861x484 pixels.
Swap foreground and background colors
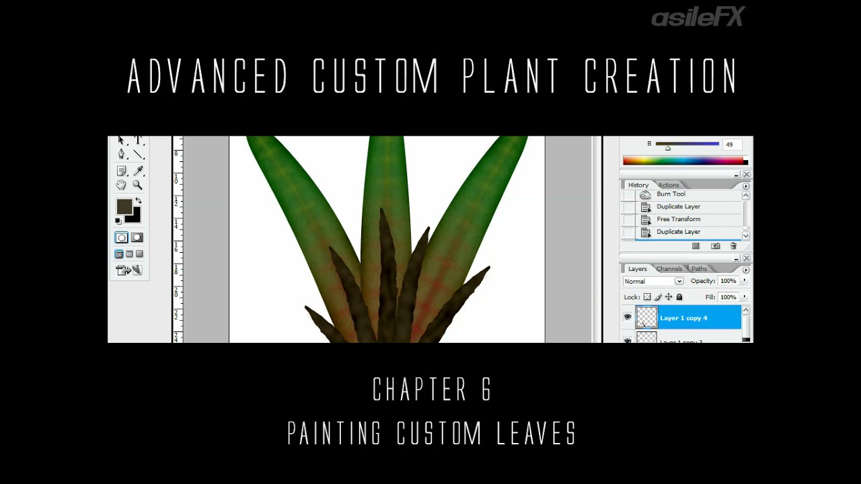(138, 200)
